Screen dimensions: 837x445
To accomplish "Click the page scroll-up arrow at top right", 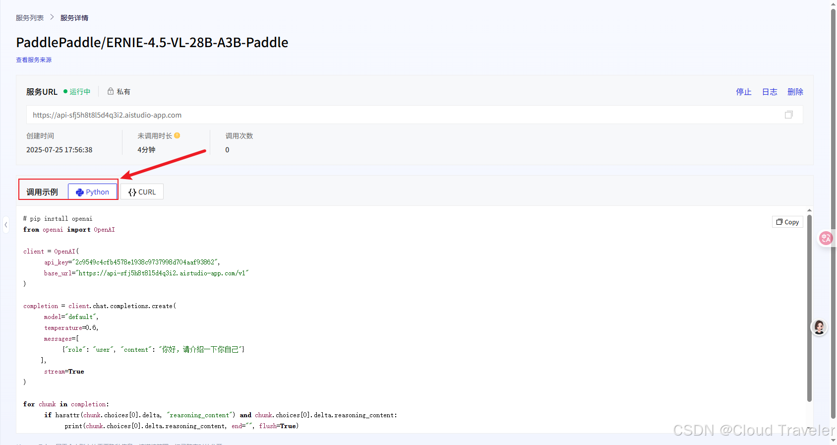I will pos(833,4).
